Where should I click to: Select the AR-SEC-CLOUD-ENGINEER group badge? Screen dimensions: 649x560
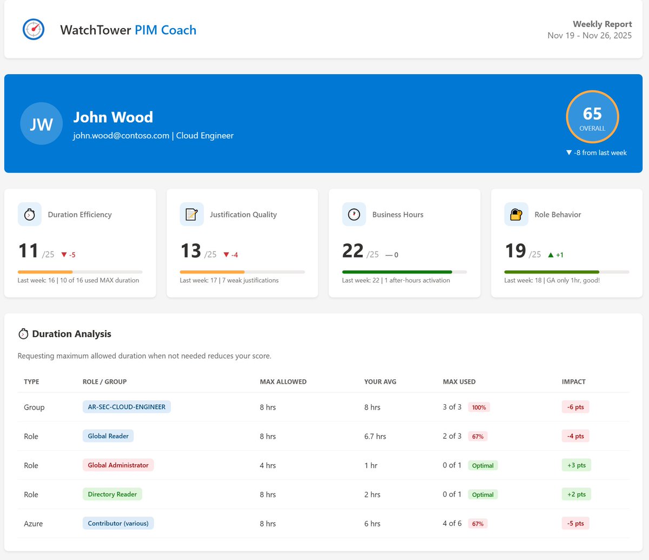[x=127, y=406]
